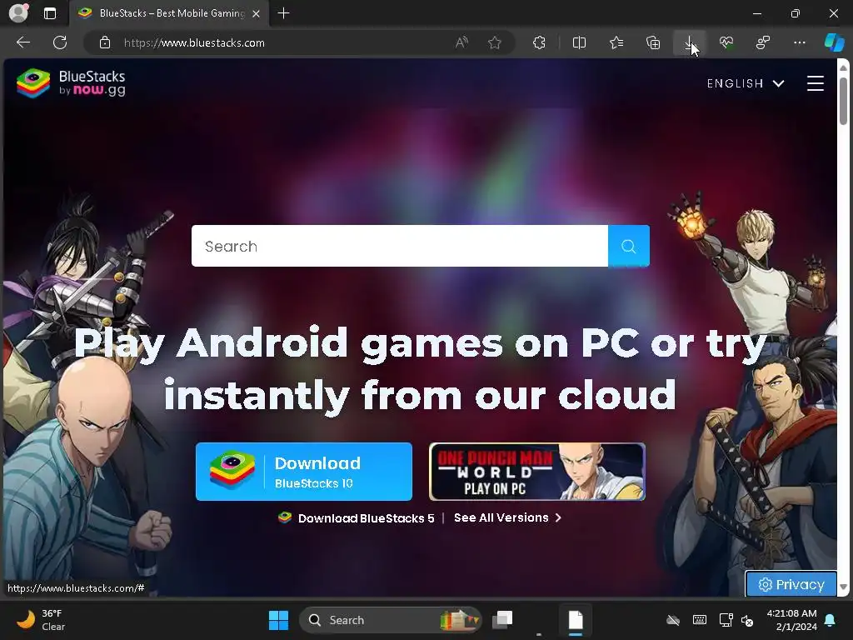Image resolution: width=853 pixels, height=640 pixels.
Task: Close the BlueStacks browser tab
Action: [x=257, y=13]
